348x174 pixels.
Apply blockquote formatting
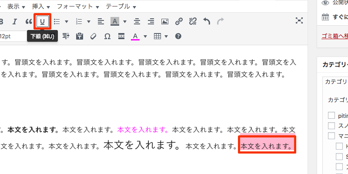click(29, 21)
